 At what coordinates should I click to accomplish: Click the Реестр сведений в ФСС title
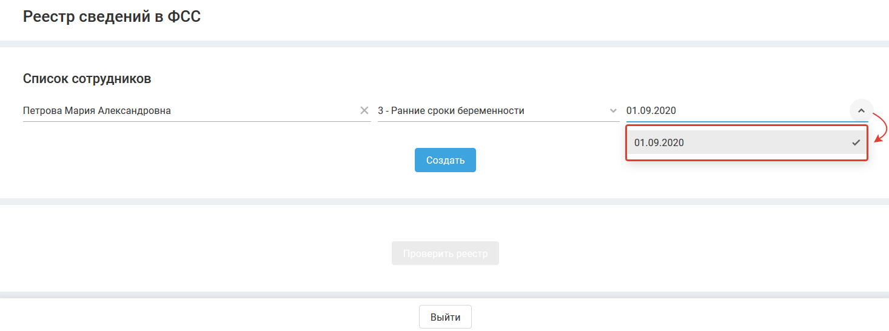(112, 17)
